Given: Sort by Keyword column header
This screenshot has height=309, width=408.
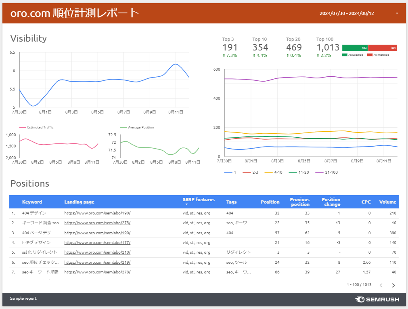Looking at the screenshot, I should point(32,202).
